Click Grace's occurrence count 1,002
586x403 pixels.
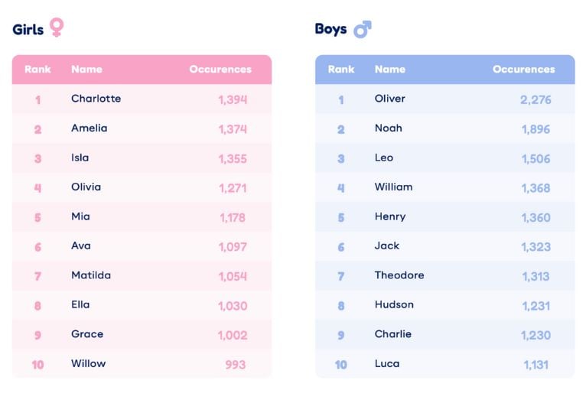click(x=233, y=335)
